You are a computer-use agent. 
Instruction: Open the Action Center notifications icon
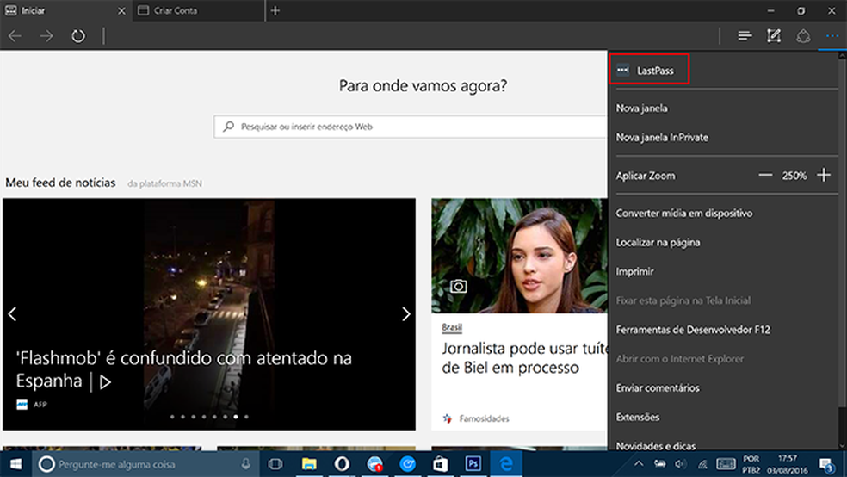click(827, 464)
